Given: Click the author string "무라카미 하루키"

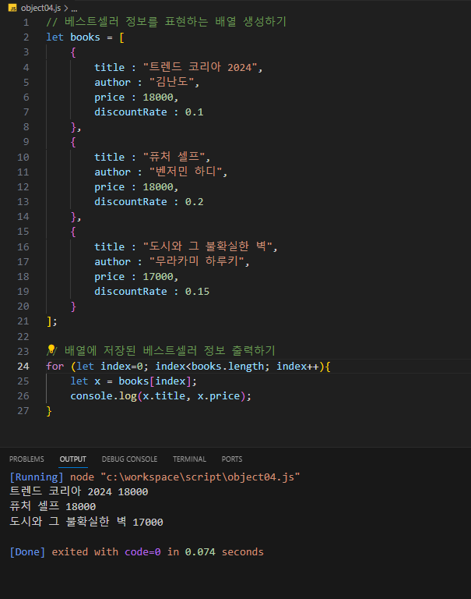Looking at the screenshot, I should pos(196,261).
